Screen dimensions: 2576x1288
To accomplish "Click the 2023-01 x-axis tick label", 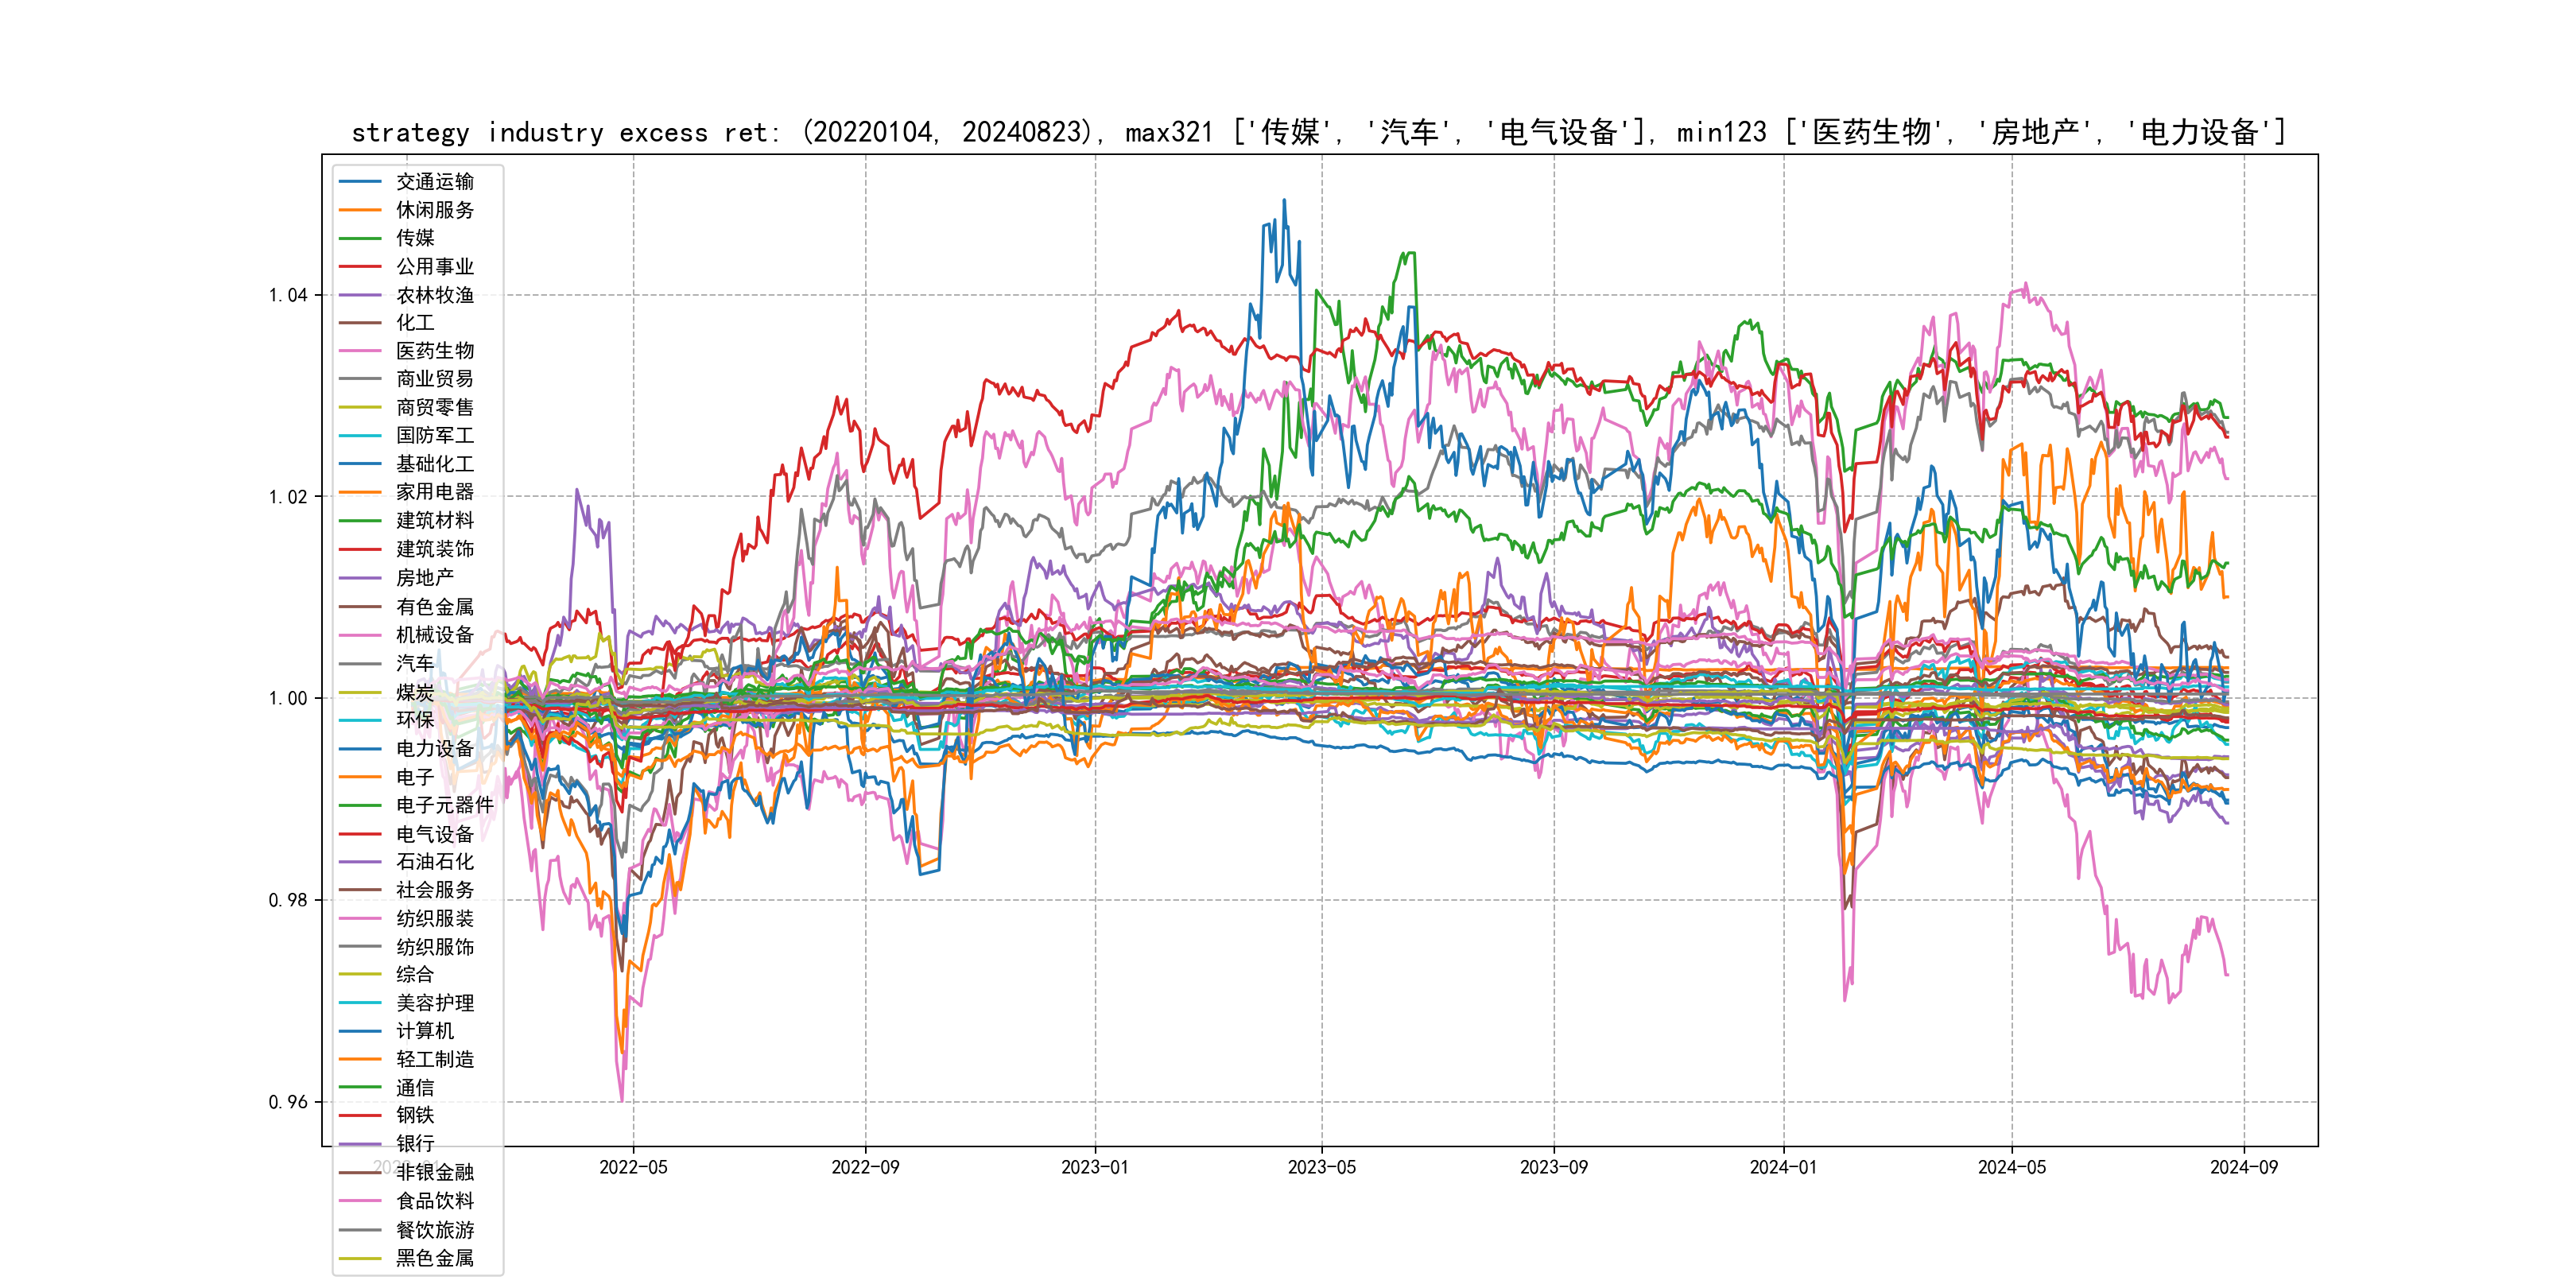I will tap(1094, 1167).
